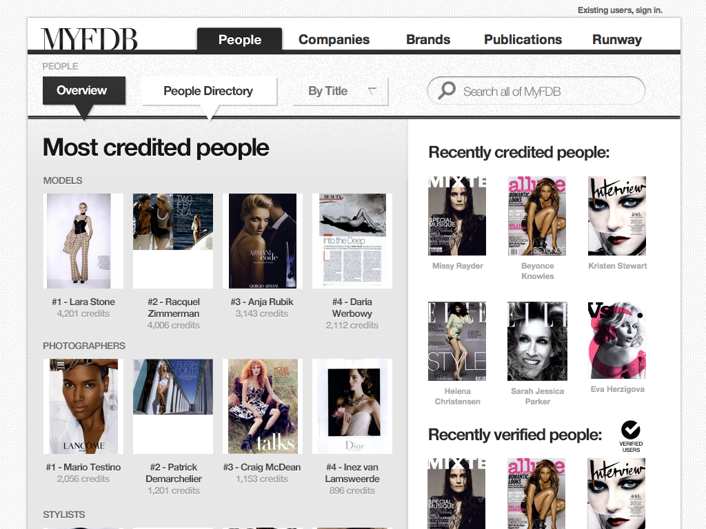The height and width of the screenshot is (529, 706).
Task: Open Lara Stone's cover thumbnail
Action: click(83, 241)
